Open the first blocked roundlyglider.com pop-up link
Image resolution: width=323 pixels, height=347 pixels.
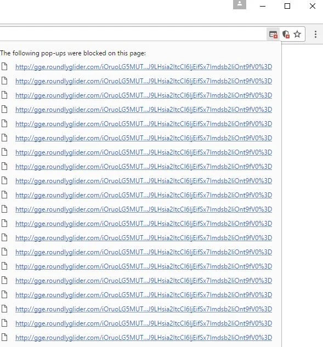tap(144, 67)
